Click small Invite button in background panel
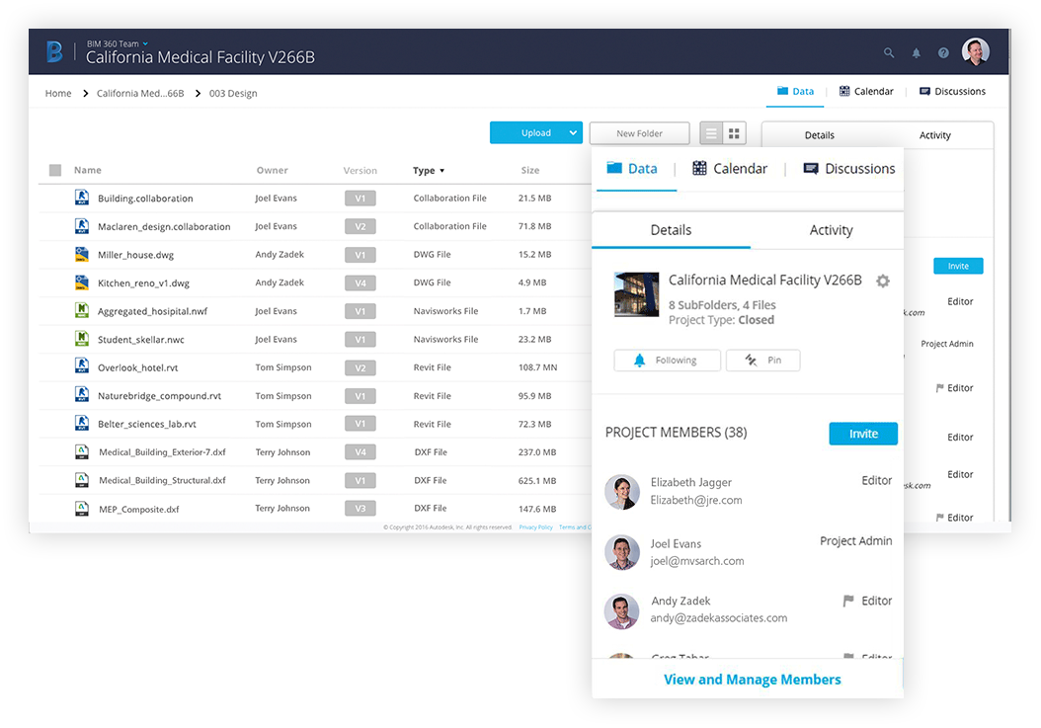1041x728 pixels. [958, 266]
